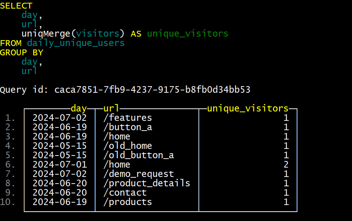Click the url column header in results
Viewport: 352px width, 221px height.
(111, 108)
